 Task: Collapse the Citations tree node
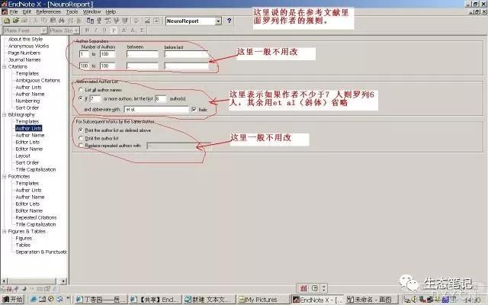[x=5, y=66]
